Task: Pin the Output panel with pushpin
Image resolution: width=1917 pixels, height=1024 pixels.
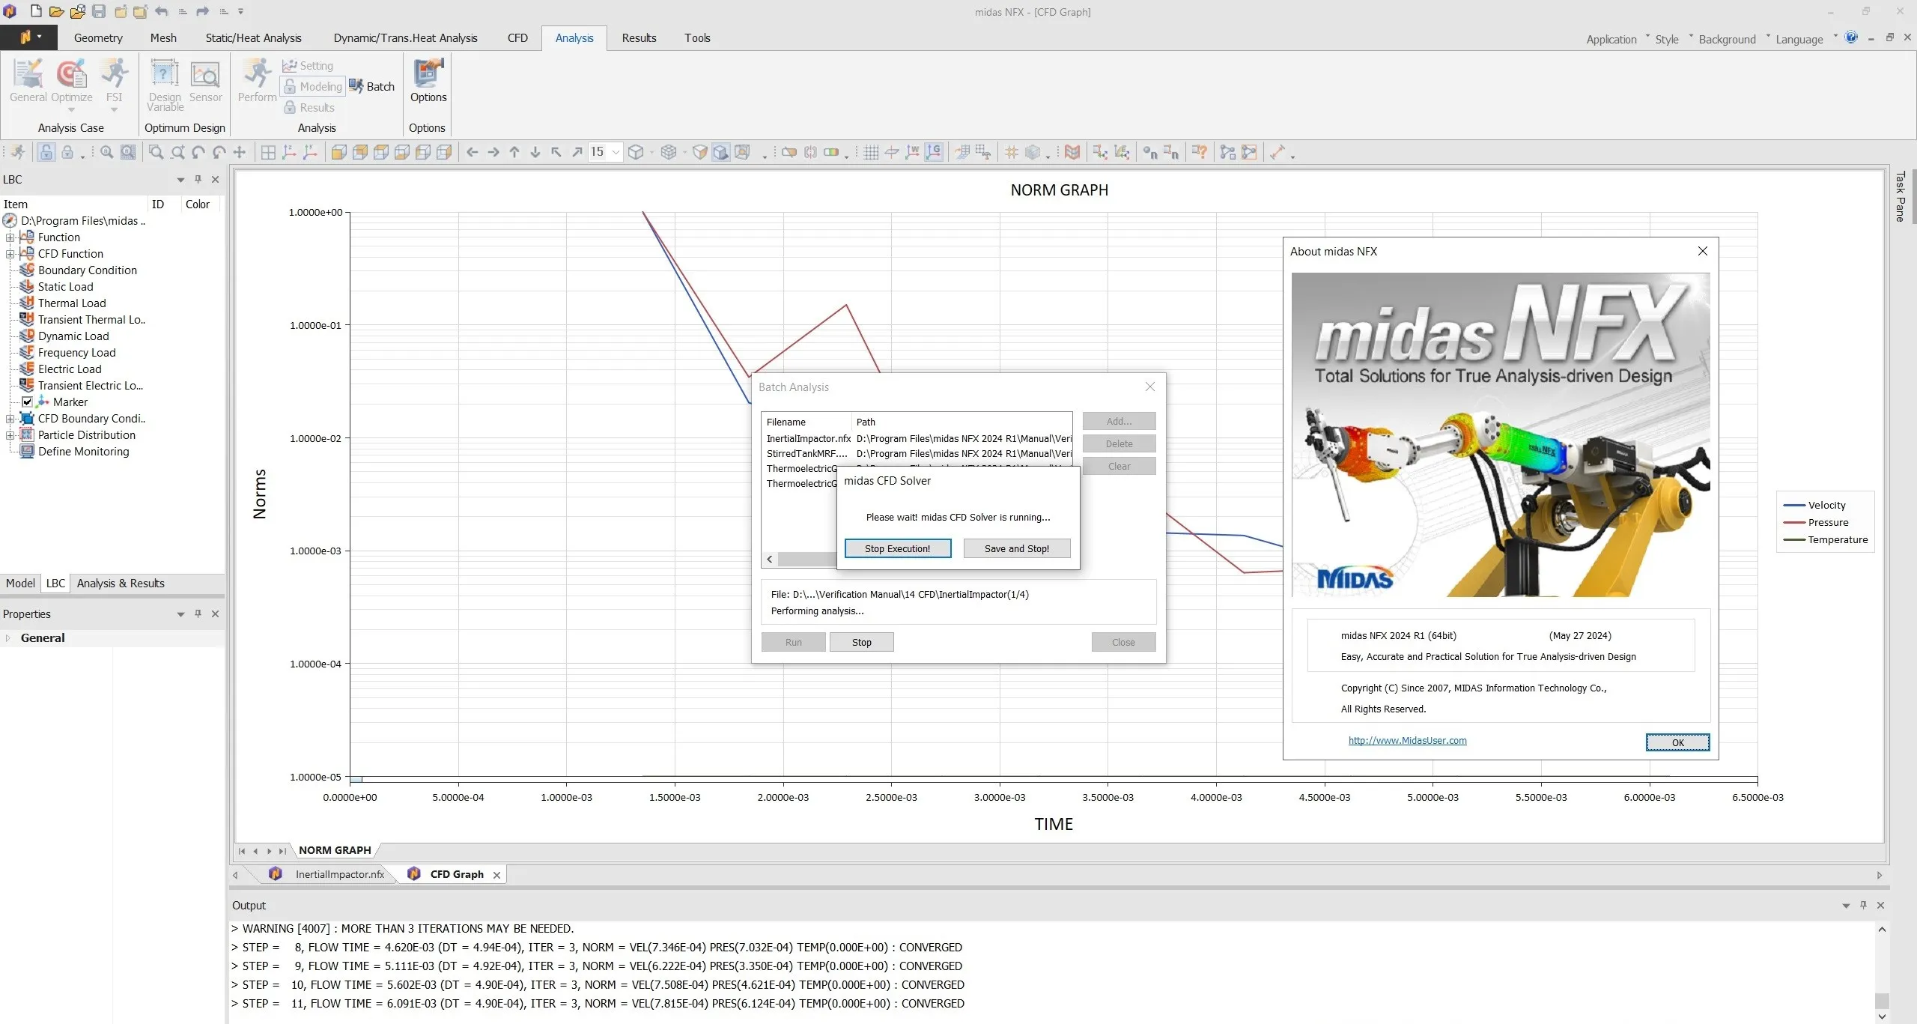Action: pyautogui.click(x=1863, y=906)
